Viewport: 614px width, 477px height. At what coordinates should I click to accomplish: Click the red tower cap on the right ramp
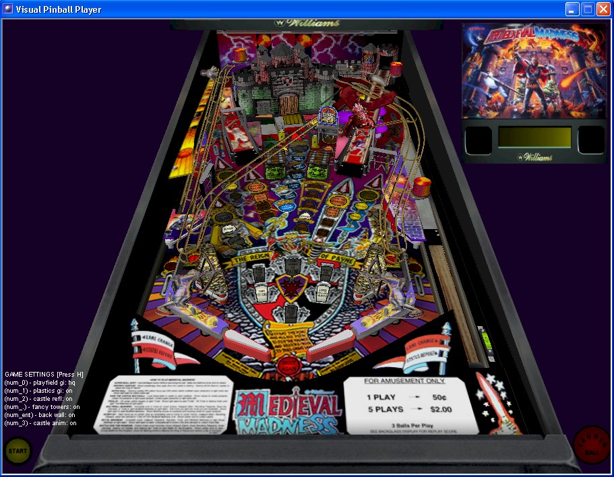point(422,187)
